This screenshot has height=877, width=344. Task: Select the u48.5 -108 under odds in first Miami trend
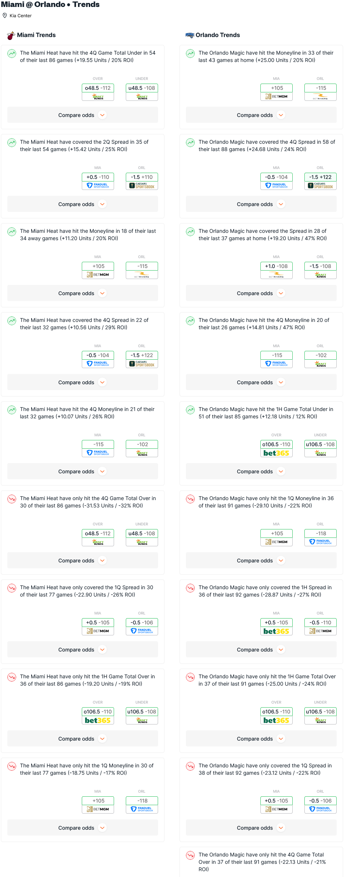click(142, 88)
